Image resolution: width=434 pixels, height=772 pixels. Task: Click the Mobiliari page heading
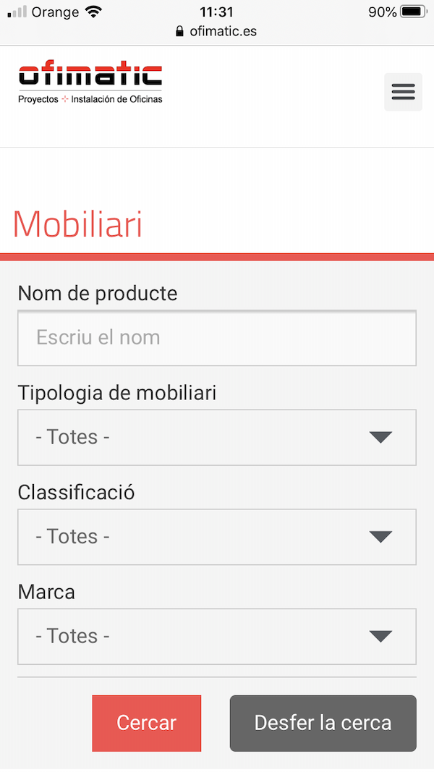[77, 224]
